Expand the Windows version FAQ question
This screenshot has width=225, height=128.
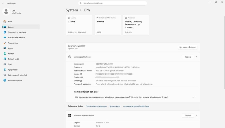pyautogui.click(x=194, y=97)
